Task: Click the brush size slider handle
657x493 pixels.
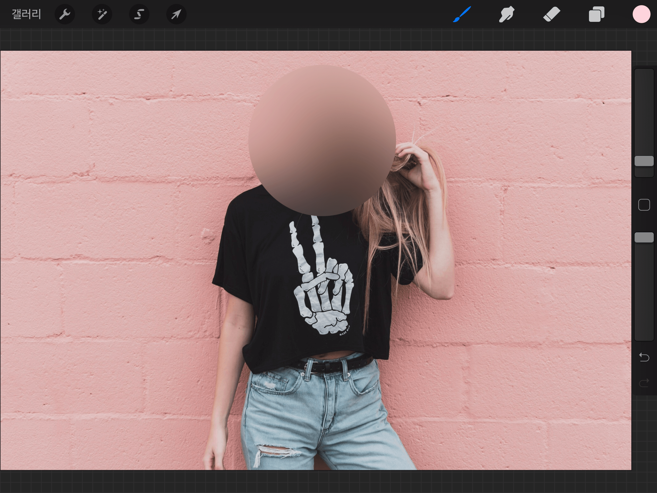Action: coord(644,161)
